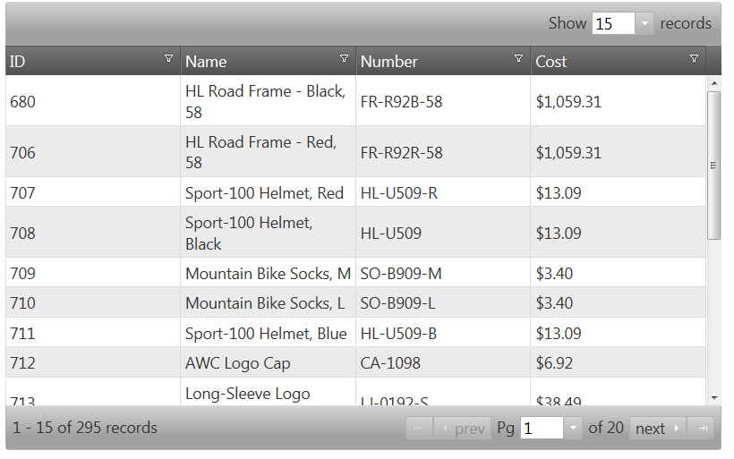Open the filter icon in Name column

344,59
